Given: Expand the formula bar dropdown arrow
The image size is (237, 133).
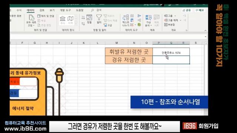Looking at the screenshot, I should [x=206, y=37].
